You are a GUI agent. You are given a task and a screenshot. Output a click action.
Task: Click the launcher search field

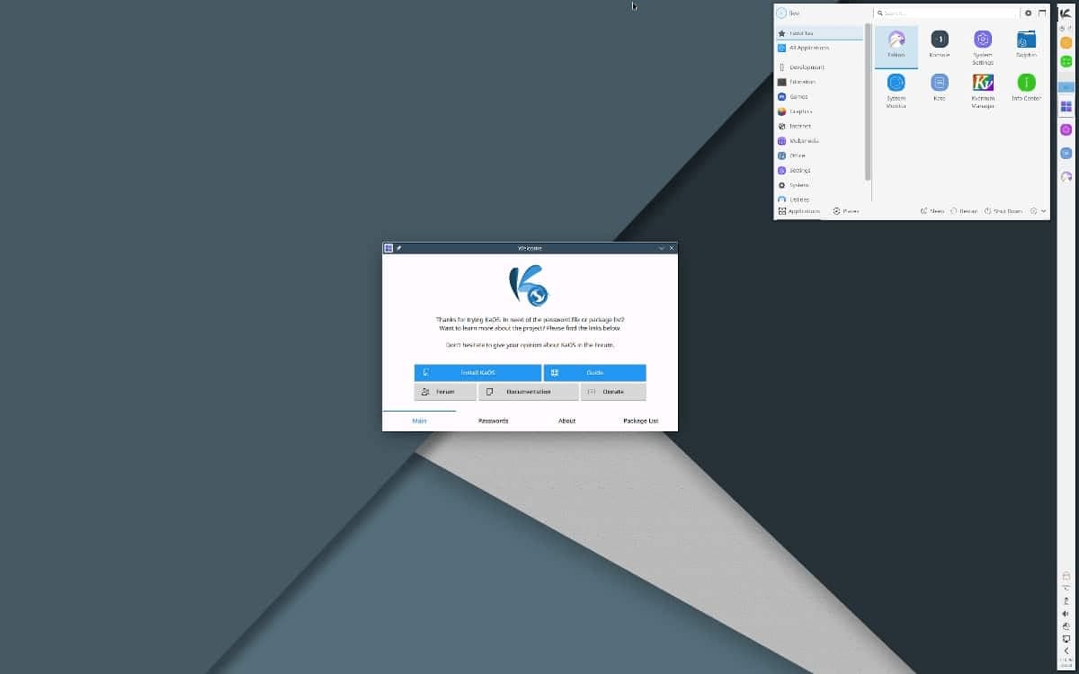[x=946, y=13]
